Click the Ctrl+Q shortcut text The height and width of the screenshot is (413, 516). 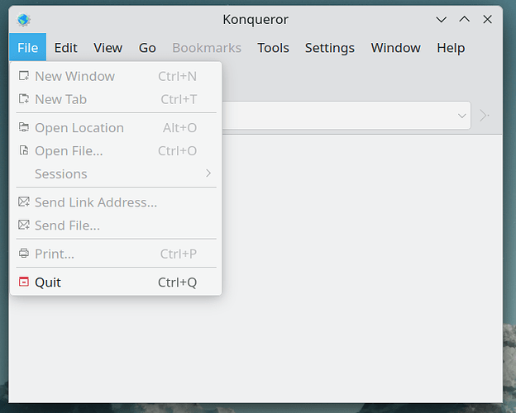(x=177, y=282)
